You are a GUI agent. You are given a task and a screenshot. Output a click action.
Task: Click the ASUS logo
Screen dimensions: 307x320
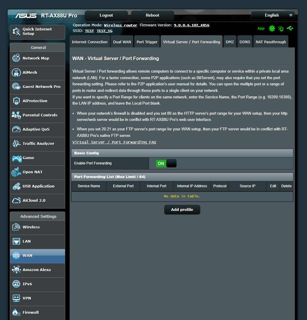pyautogui.click(x=26, y=16)
